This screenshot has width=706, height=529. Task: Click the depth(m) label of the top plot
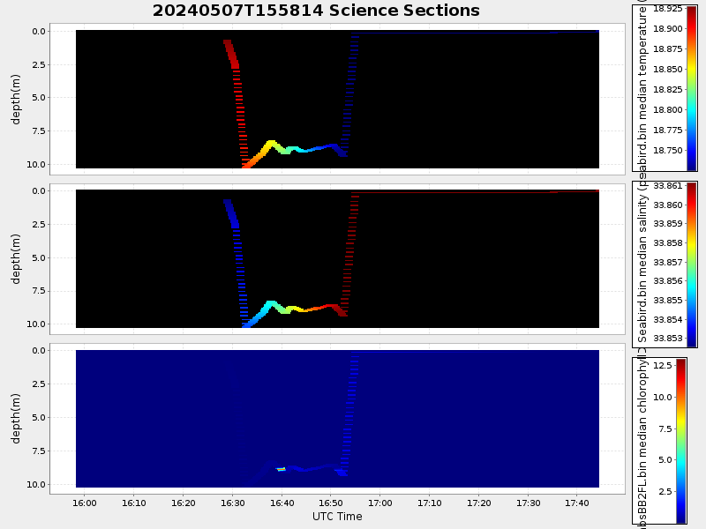(x=16, y=97)
